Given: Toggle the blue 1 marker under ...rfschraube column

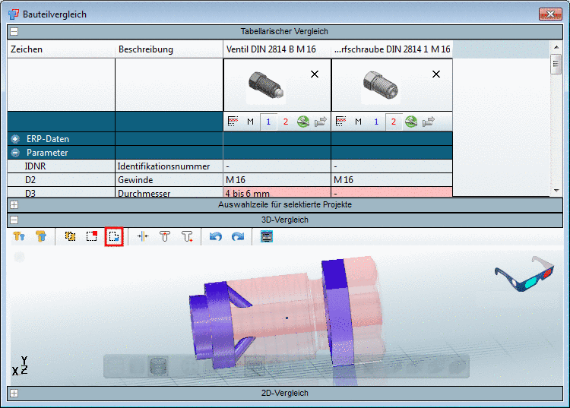Looking at the screenshot, I should (376, 122).
